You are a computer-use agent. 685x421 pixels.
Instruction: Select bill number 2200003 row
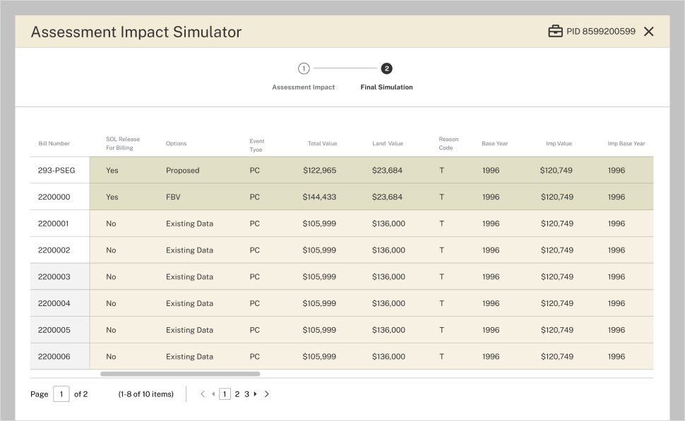click(54, 277)
